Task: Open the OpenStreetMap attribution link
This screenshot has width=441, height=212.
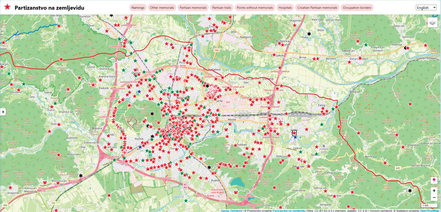Action: [429, 211]
